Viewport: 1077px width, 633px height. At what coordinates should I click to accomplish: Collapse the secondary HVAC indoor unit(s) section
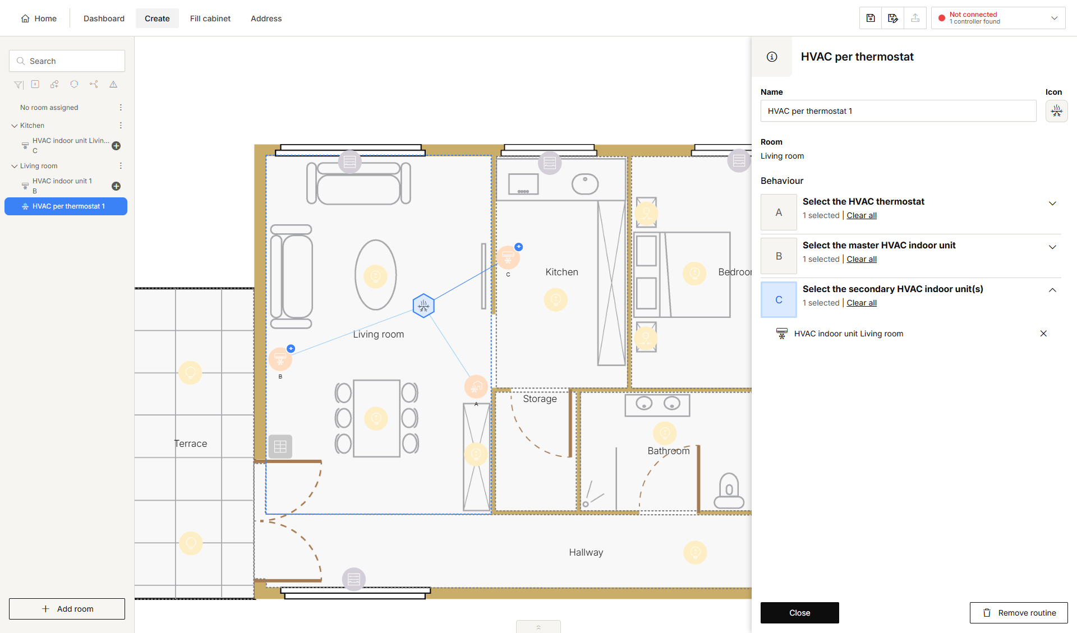pyautogui.click(x=1052, y=290)
